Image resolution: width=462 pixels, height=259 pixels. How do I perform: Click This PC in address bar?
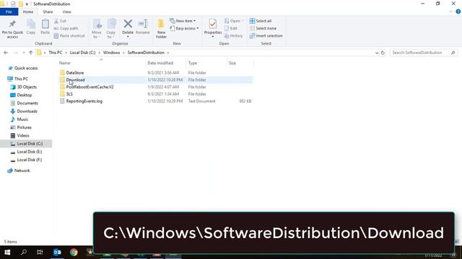pyautogui.click(x=56, y=53)
